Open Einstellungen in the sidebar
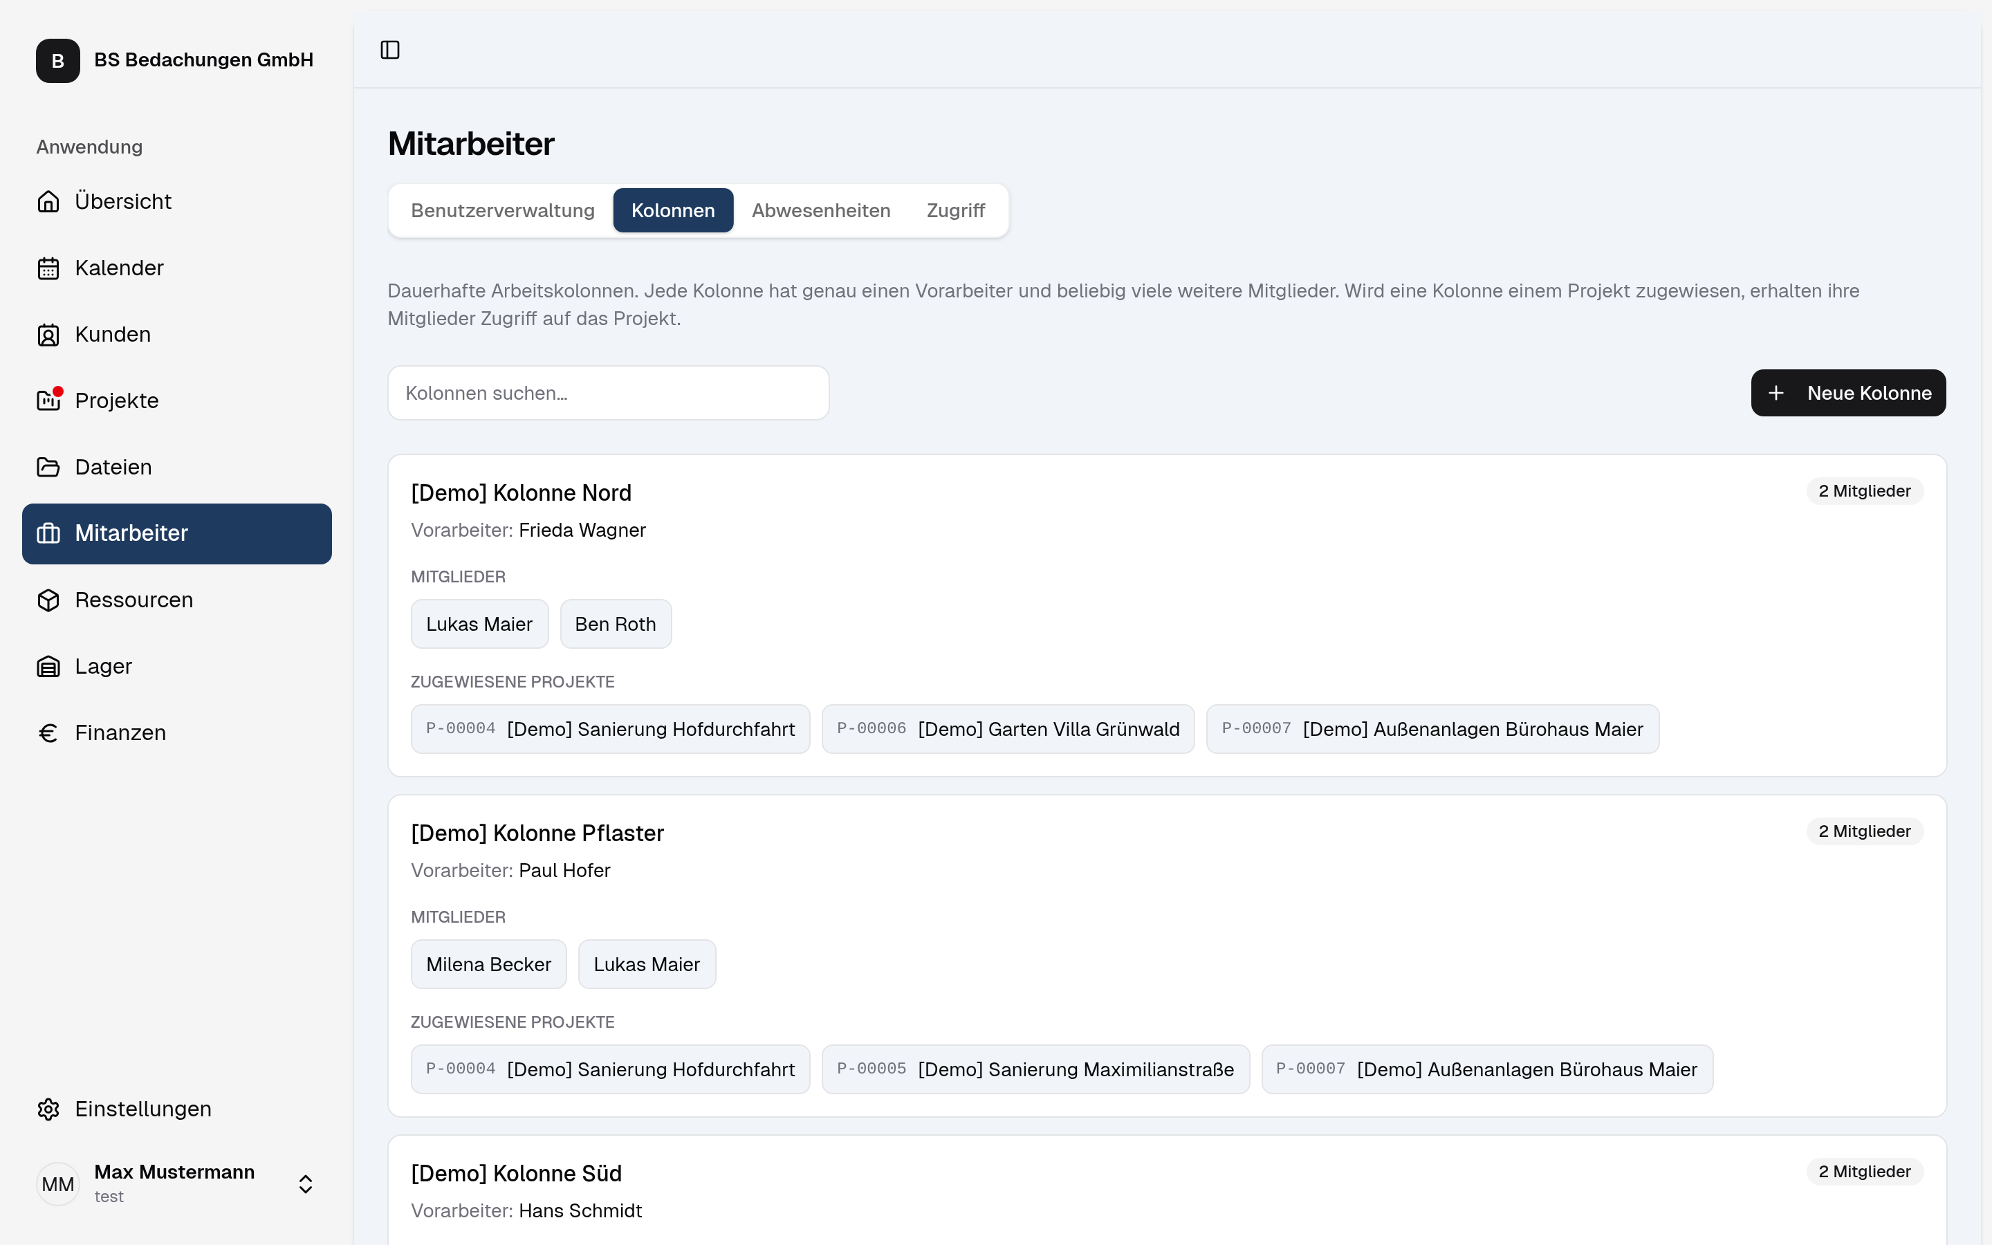 coord(177,1109)
